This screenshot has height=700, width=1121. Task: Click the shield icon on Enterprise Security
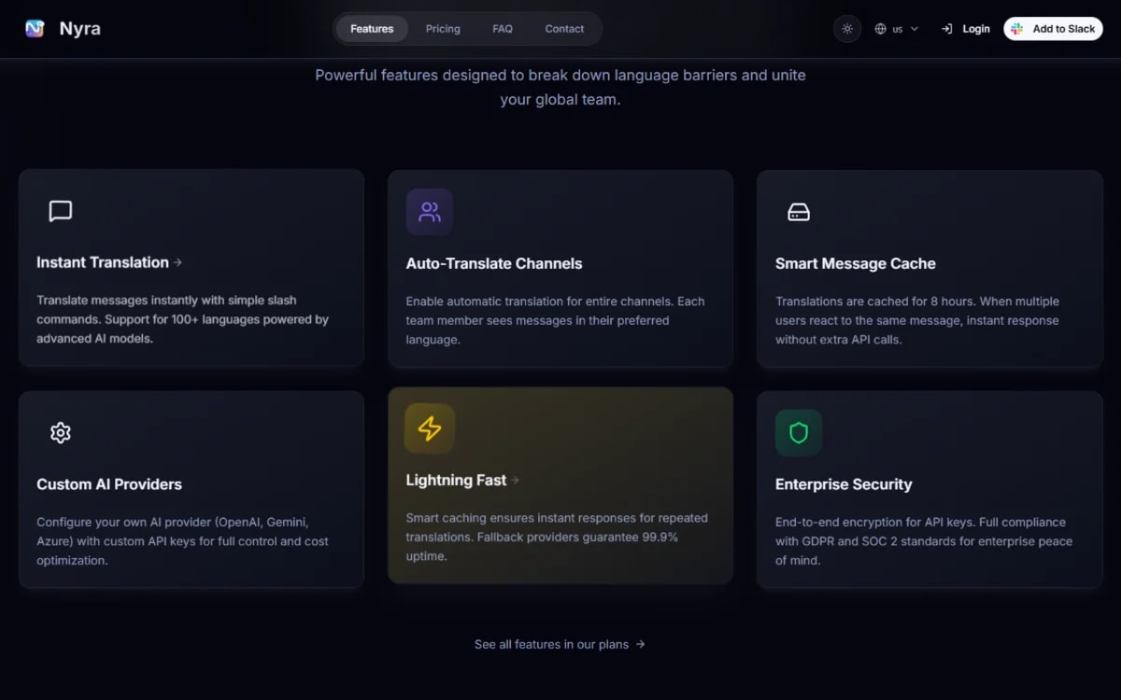799,432
